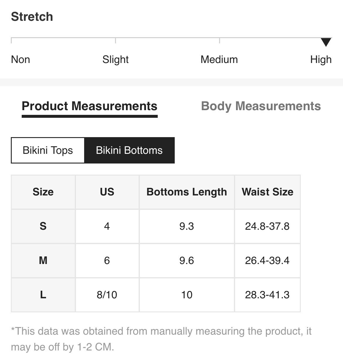The width and height of the screenshot is (343, 361).
Task: Switch to the Bikini Tops table
Action: pos(47,150)
